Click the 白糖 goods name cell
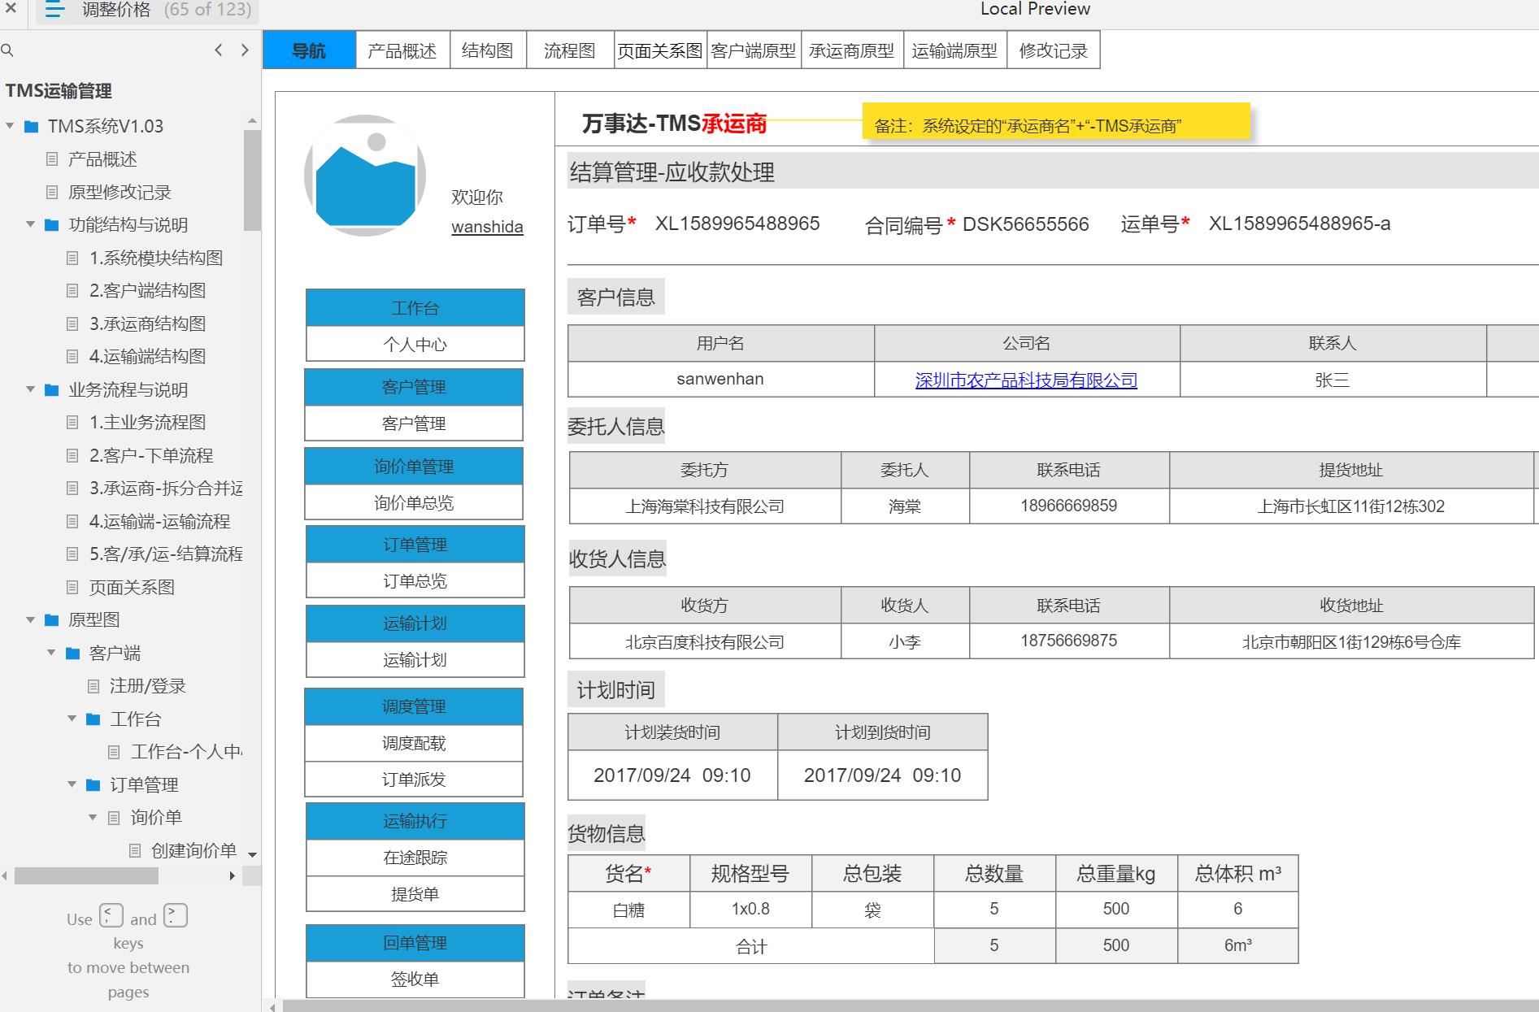The height and width of the screenshot is (1012, 1539). click(628, 910)
